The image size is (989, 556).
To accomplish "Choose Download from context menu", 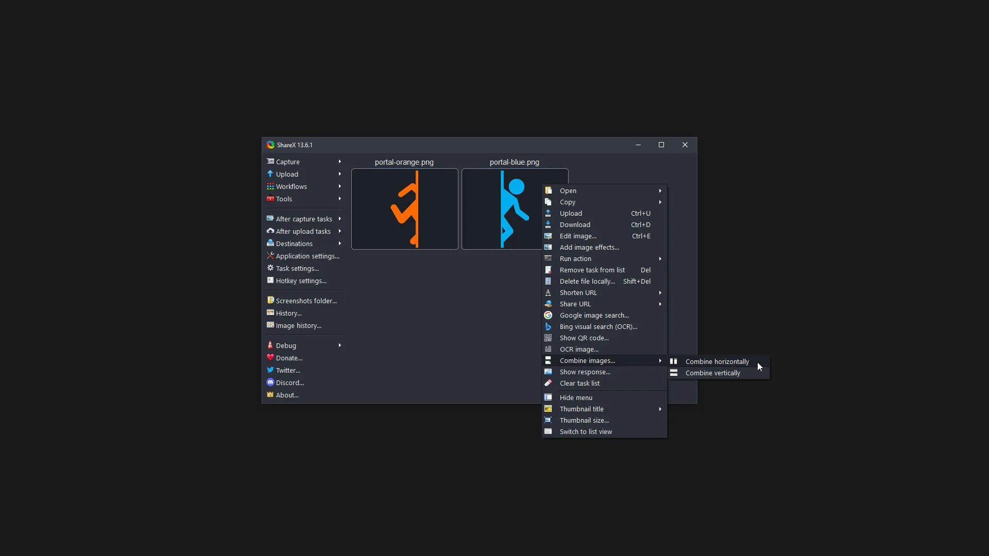I will click(604, 224).
